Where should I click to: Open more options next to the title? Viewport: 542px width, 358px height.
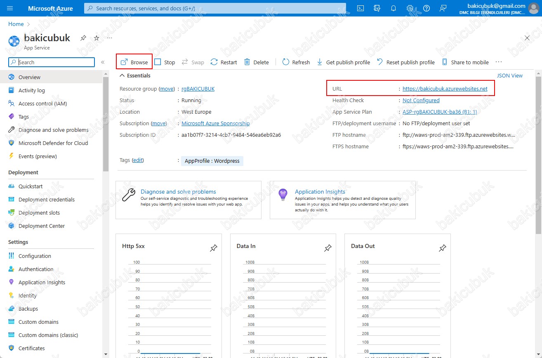coord(110,38)
